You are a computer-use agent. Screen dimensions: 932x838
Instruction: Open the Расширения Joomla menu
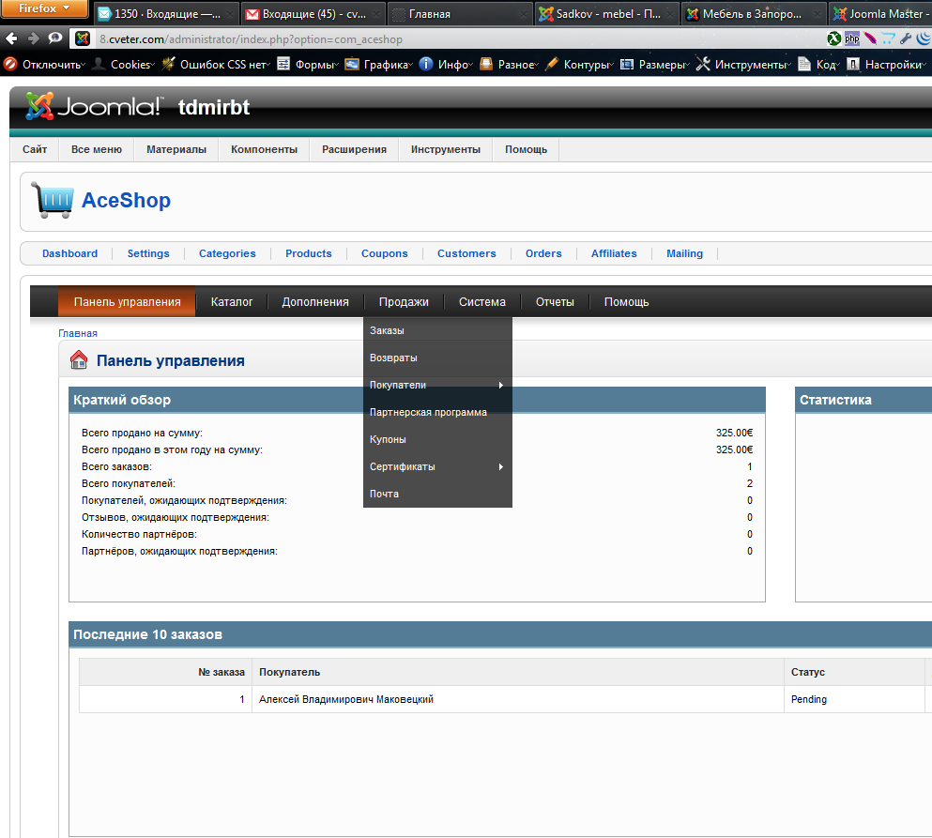[354, 149]
